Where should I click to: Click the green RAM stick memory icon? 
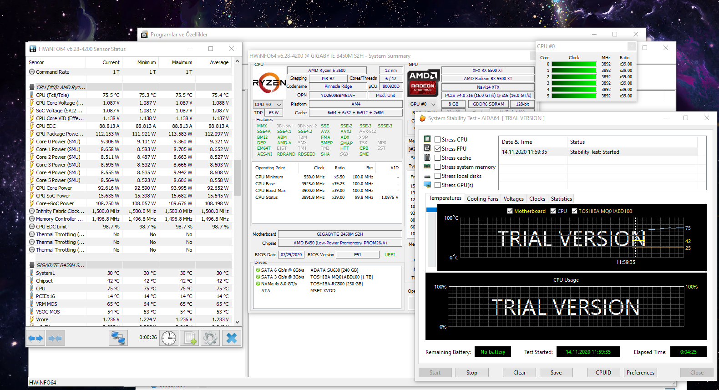tap(427, 167)
